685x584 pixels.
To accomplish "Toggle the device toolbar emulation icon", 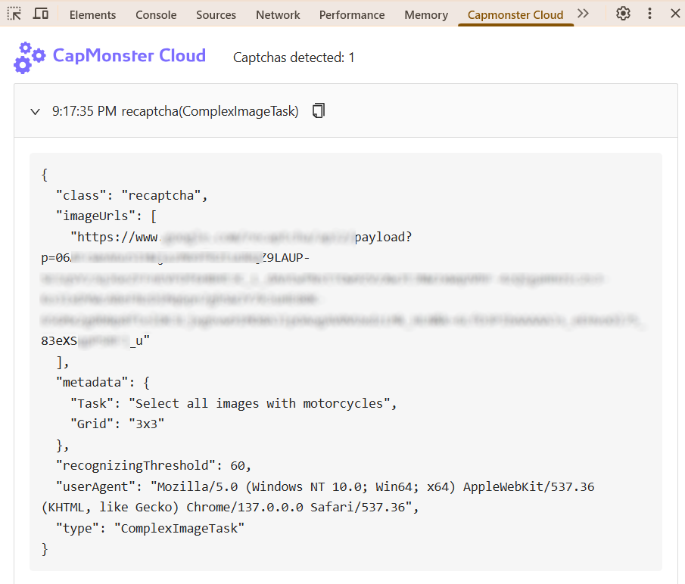I will (x=41, y=14).
